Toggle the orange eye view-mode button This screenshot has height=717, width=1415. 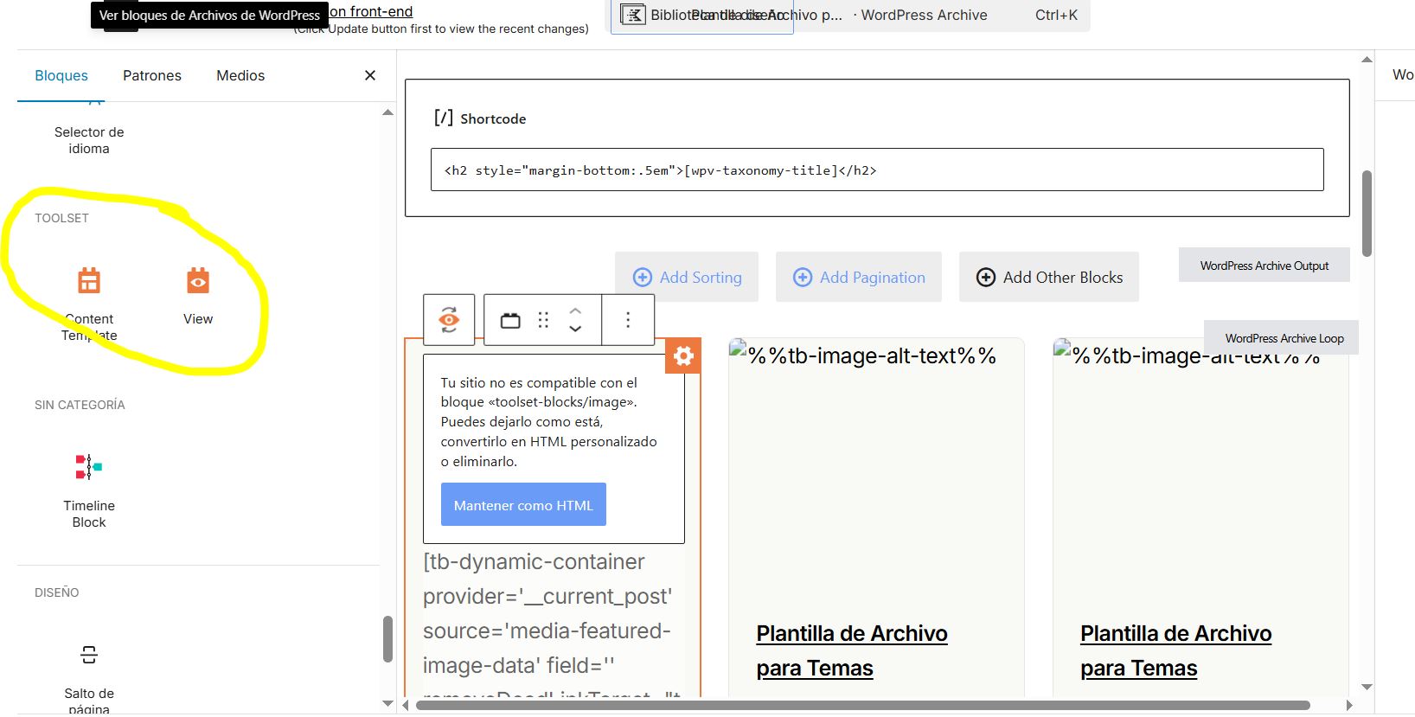tap(449, 320)
